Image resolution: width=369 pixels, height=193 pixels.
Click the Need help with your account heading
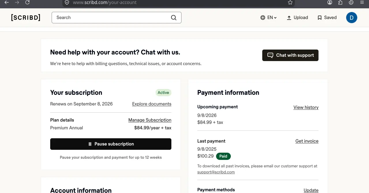click(115, 52)
